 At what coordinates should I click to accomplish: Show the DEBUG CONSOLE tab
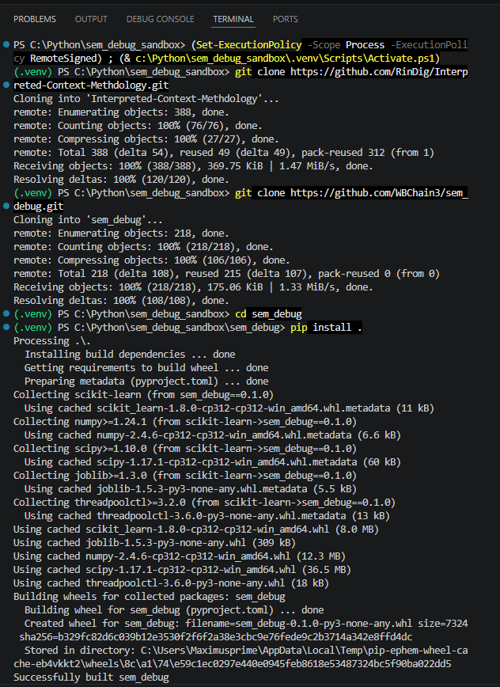point(161,19)
